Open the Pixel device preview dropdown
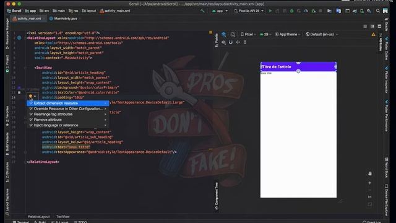 [248, 35]
